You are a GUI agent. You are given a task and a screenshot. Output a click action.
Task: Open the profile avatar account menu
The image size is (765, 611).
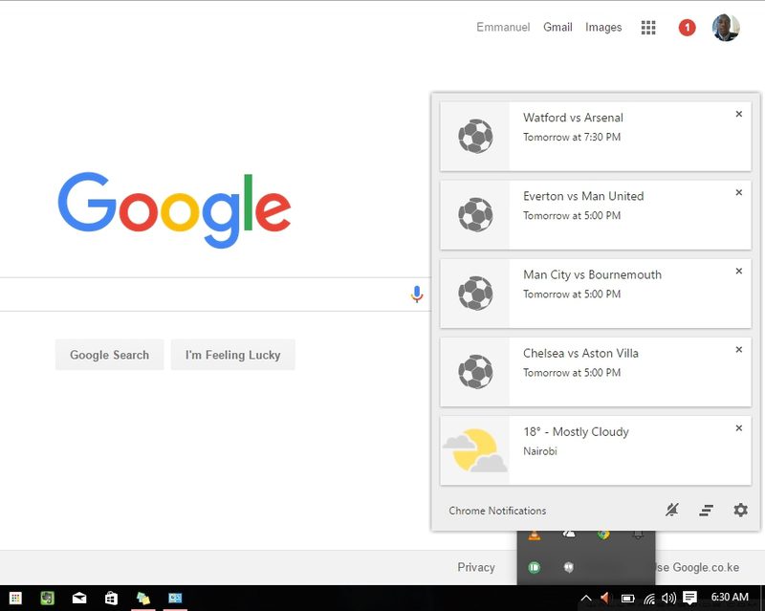click(x=726, y=28)
